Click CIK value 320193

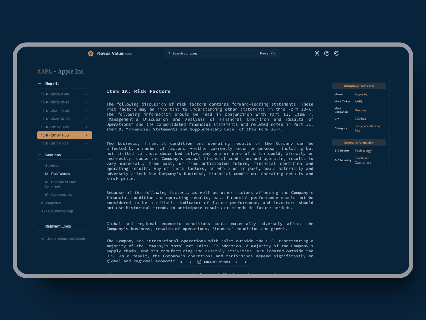(360, 119)
